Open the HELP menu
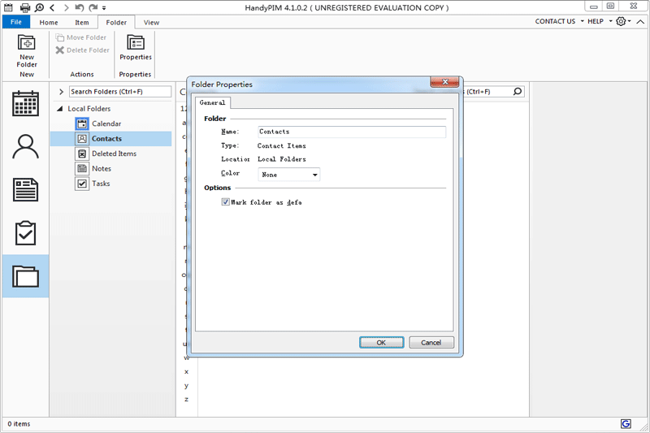The image size is (650, 433). 600,21
